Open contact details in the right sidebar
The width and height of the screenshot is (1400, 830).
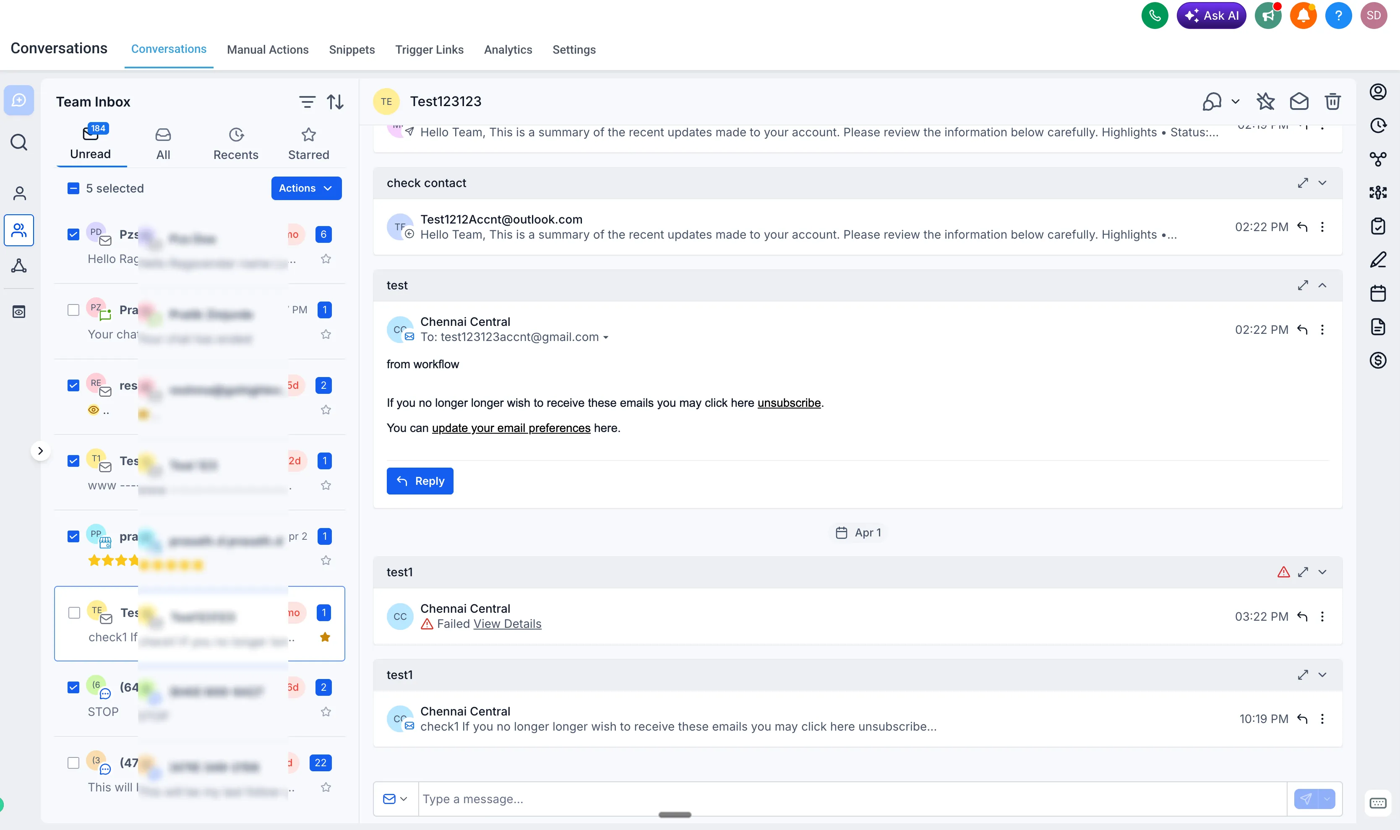coord(1378,91)
